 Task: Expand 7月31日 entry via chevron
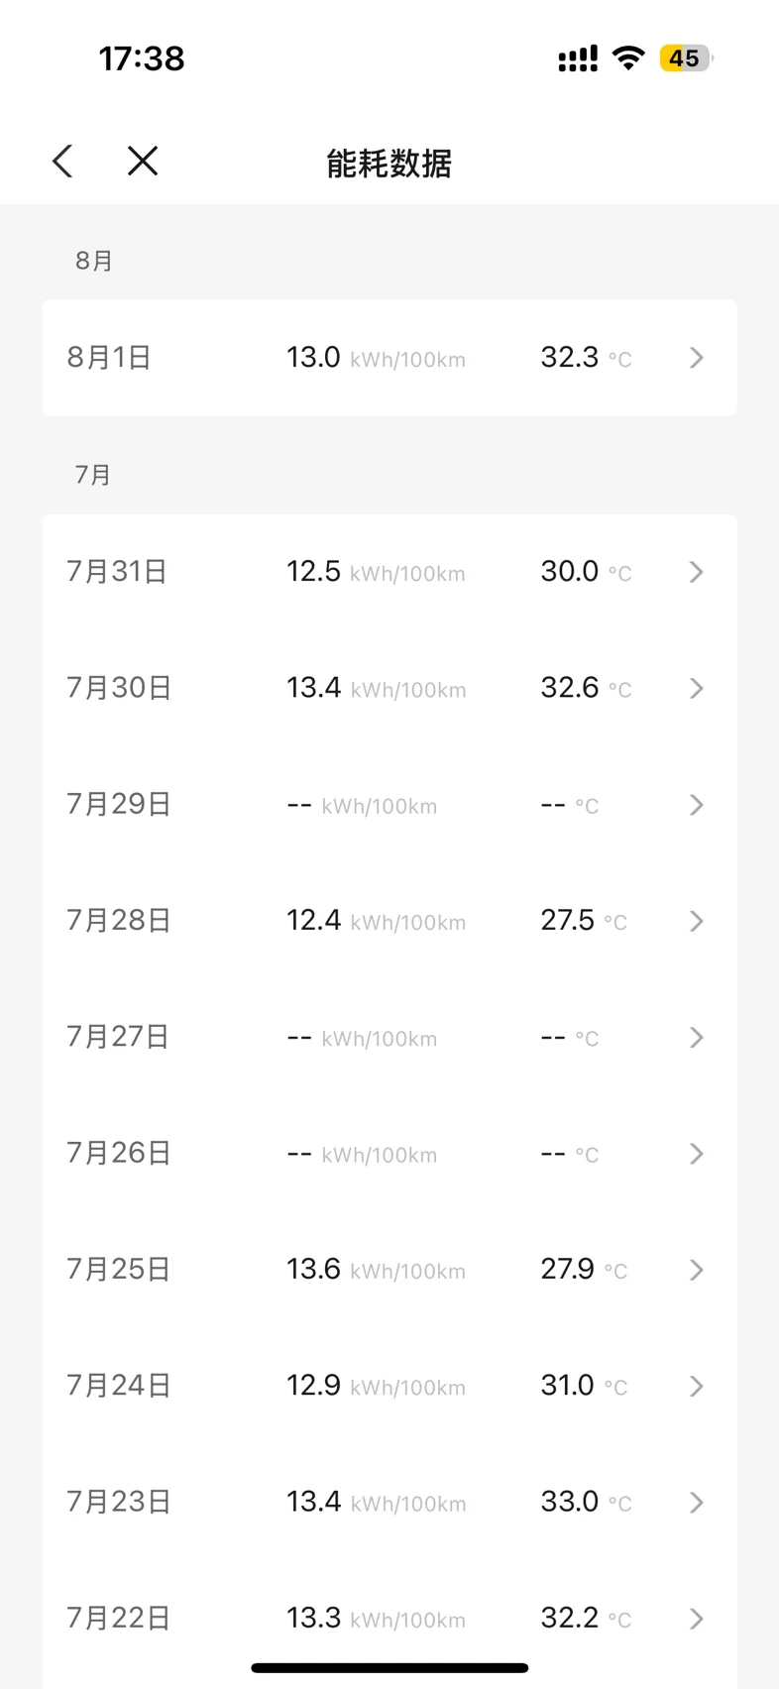click(697, 572)
